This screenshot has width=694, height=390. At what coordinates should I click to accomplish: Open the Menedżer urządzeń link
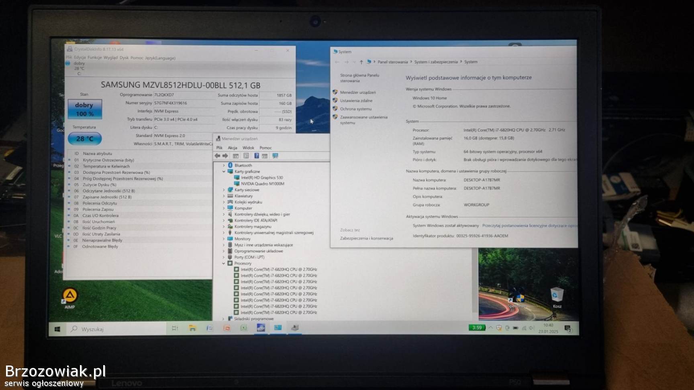click(x=358, y=92)
